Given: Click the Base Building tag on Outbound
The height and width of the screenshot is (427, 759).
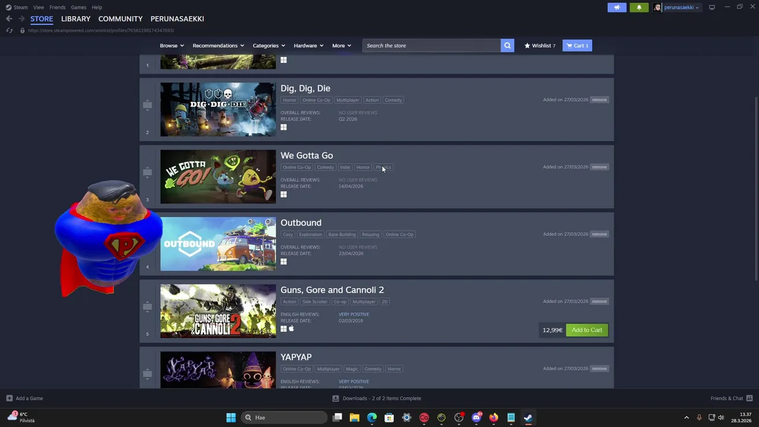Looking at the screenshot, I should tap(342, 234).
